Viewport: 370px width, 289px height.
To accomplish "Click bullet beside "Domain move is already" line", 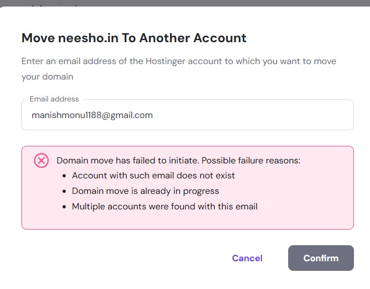I will coord(64,191).
